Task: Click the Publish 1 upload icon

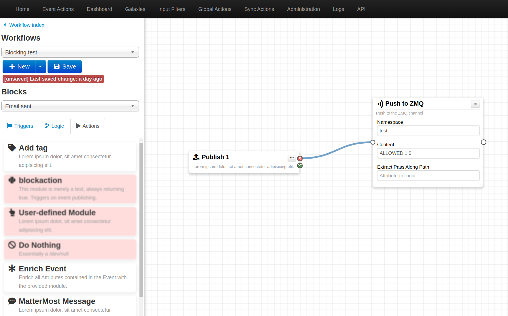Action: tap(196, 157)
